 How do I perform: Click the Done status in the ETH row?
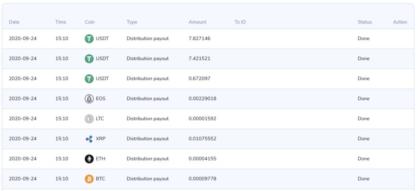click(x=363, y=159)
